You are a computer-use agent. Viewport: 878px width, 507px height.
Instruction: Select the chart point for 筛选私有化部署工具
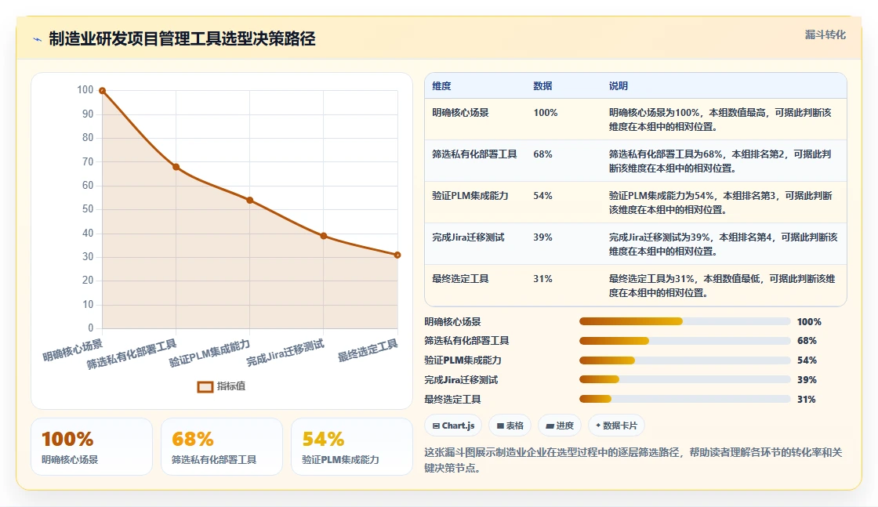tap(176, 167)
